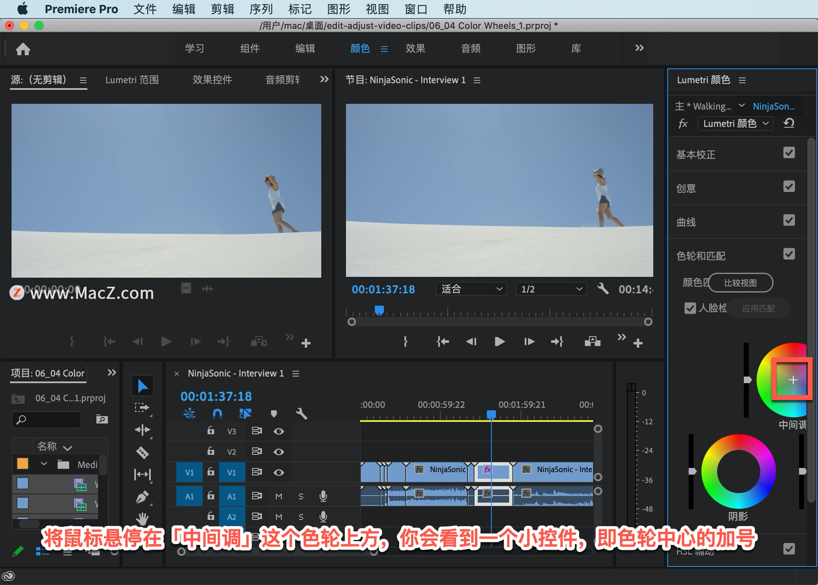The image size is (818, 585).
Task: Uncheck Face Detection (人脸检测) checkbox
Action: 690,308
